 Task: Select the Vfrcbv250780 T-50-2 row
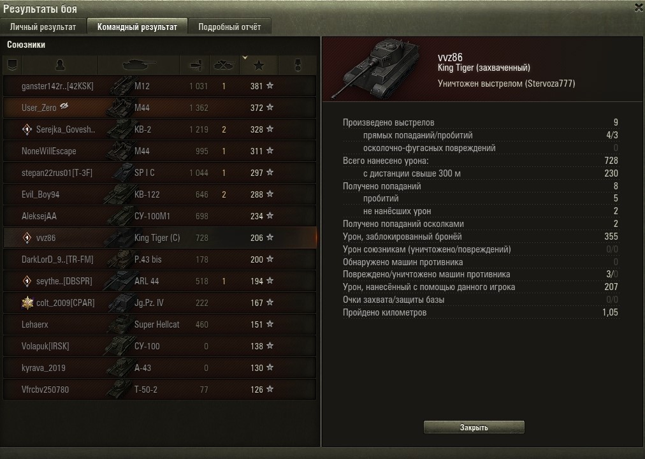(159, 390)
